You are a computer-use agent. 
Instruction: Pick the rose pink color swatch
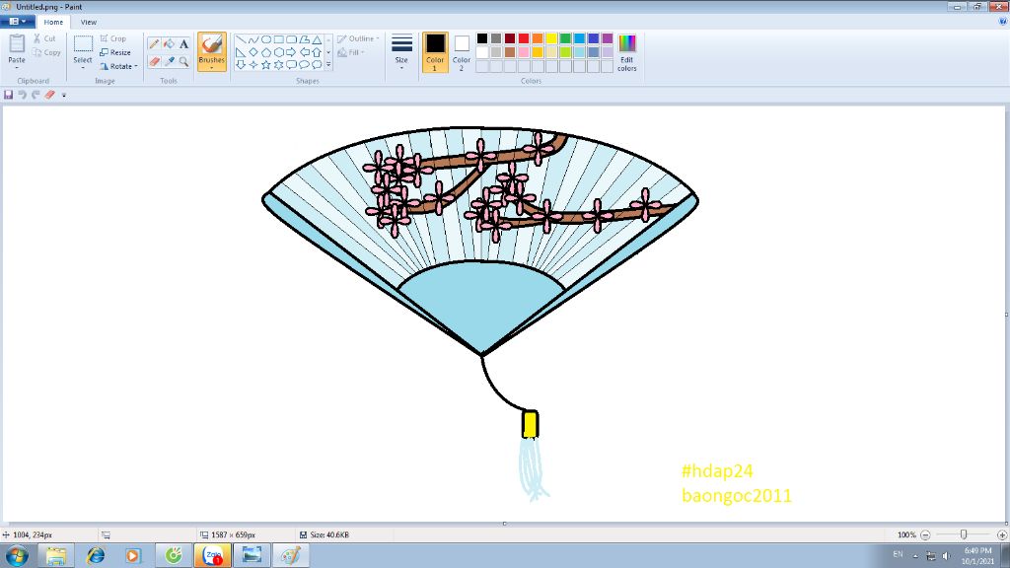[x=524, y=52]
